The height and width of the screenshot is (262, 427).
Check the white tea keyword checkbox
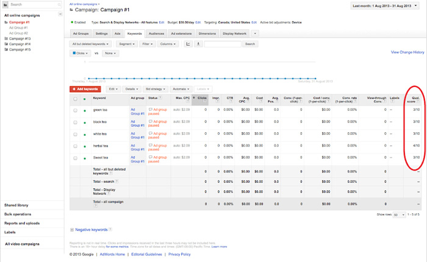75,135
